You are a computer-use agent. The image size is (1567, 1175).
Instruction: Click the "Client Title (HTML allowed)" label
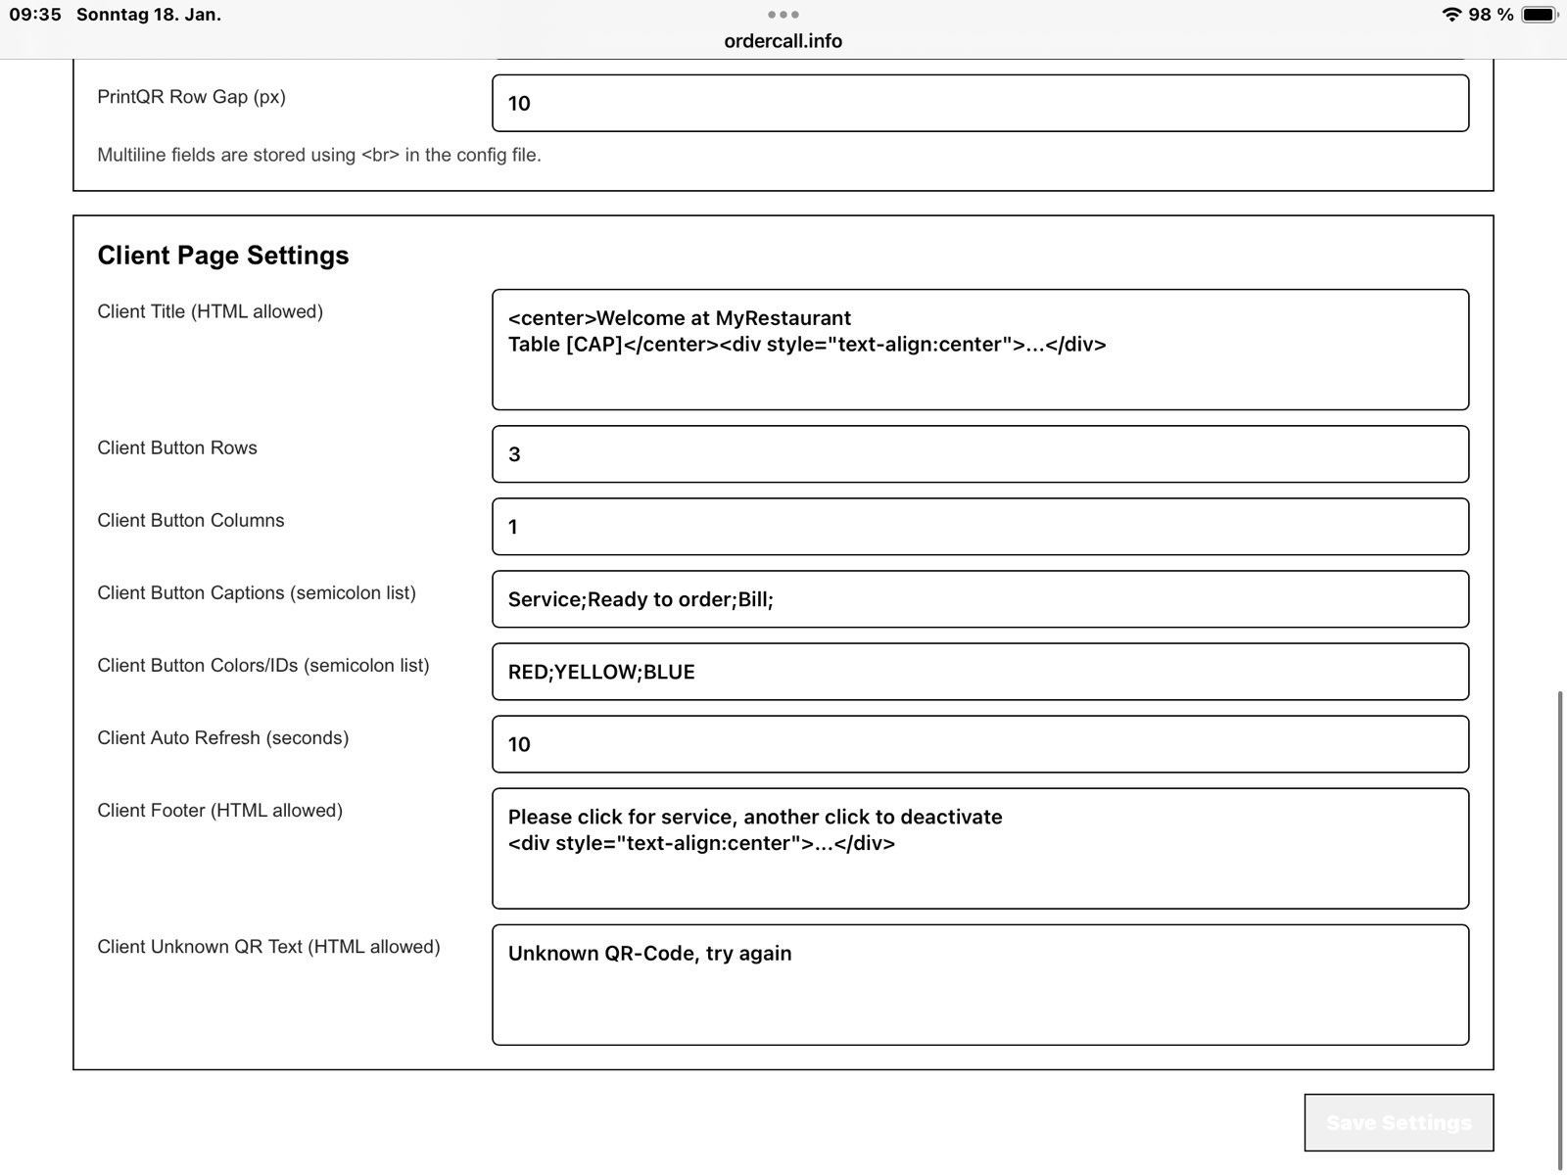(x=210, y=311)
